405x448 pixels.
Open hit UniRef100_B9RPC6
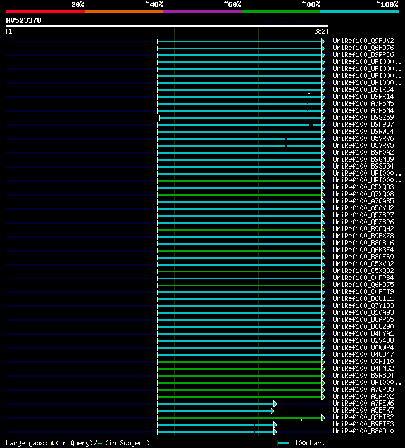(363, 54)
